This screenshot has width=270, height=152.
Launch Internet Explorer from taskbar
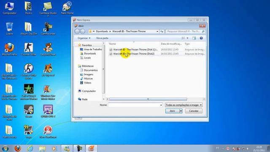(x=30, y=148)
